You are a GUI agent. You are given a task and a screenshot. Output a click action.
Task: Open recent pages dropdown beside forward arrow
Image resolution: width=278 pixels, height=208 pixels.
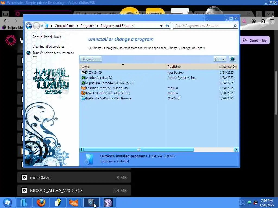point(42,26)
